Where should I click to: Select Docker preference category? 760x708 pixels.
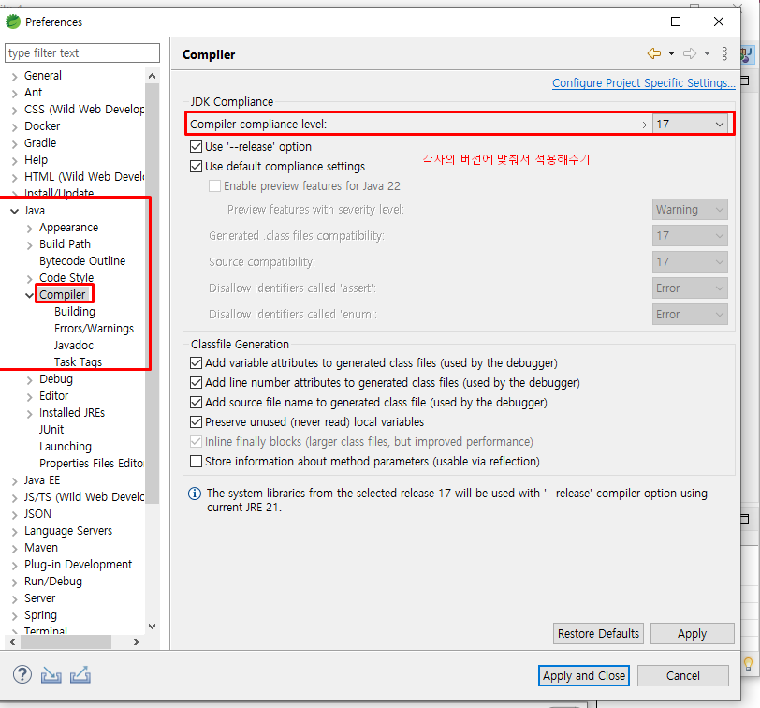coord(42,126)
